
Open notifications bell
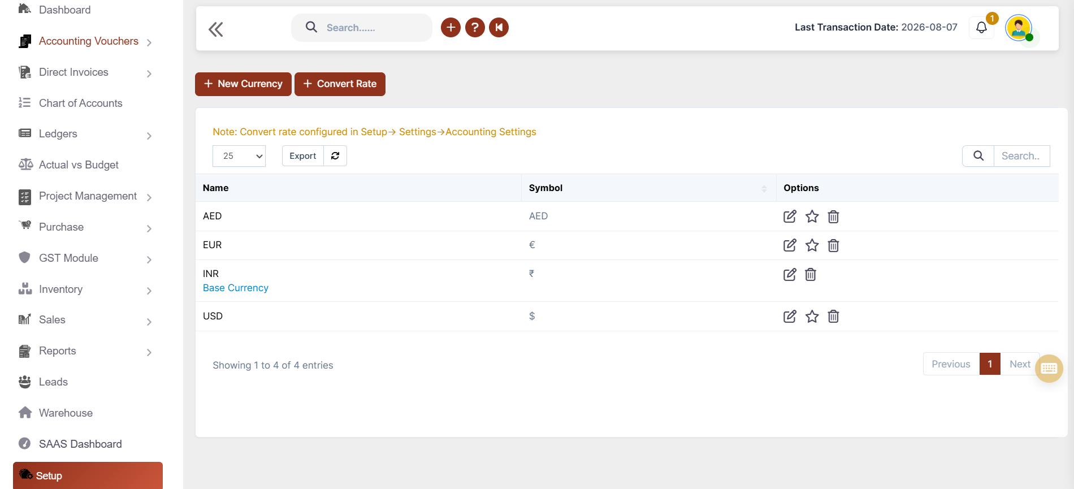click(x=981, y=27)
